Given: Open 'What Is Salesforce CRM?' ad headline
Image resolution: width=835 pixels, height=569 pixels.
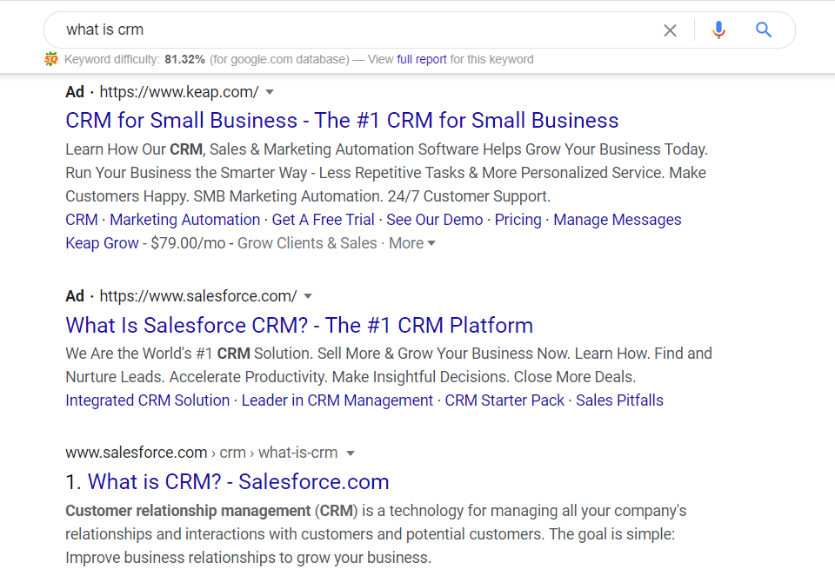Looking at the screenshot, I should coord(299,326).
